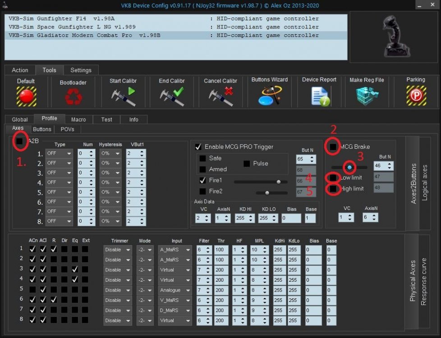Switch to the Settings tab

point(81,70)
